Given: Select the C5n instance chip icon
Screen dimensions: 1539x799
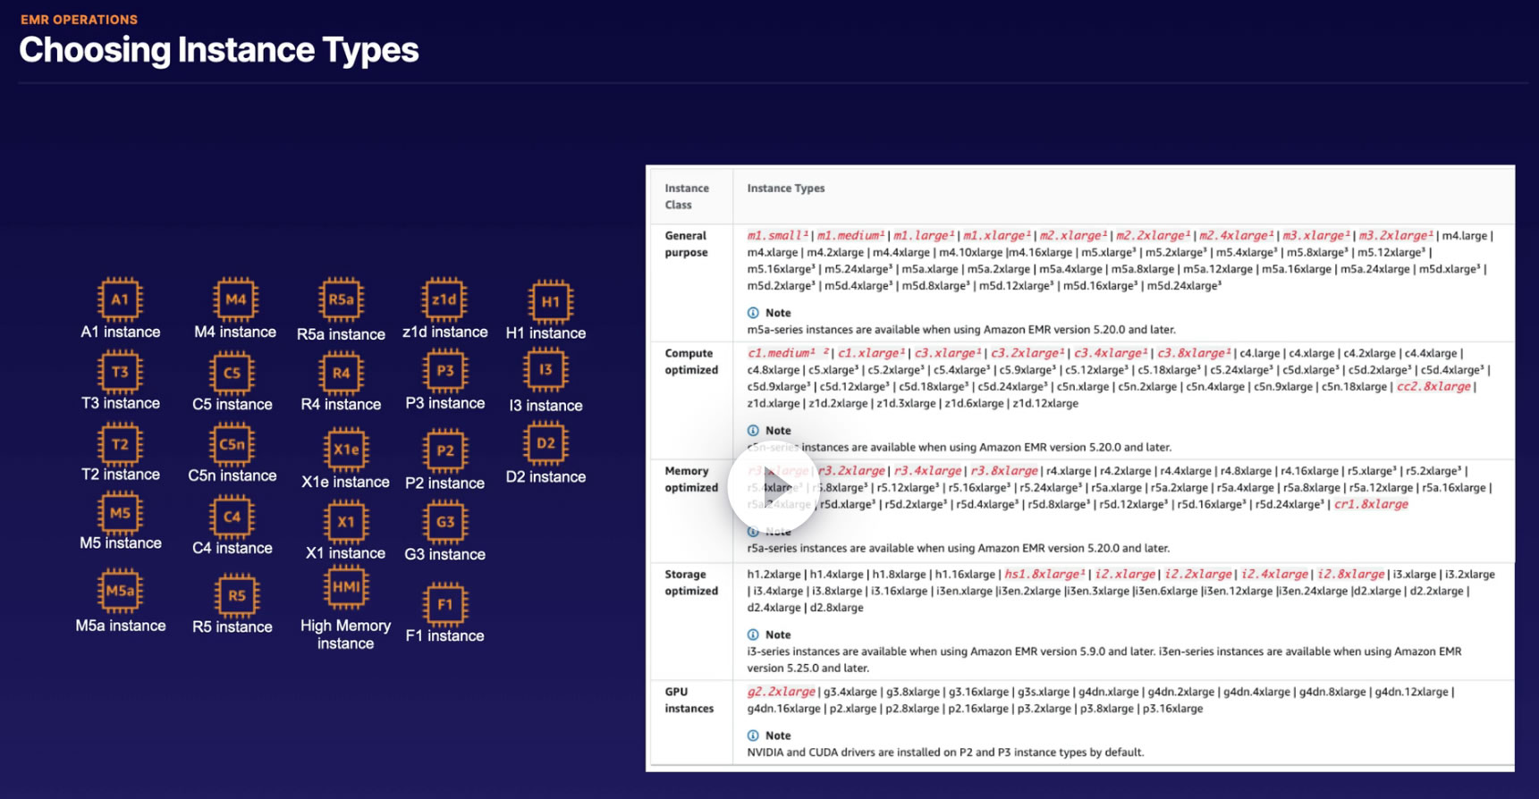Looking at the screenshot, I should click(233, 444).
